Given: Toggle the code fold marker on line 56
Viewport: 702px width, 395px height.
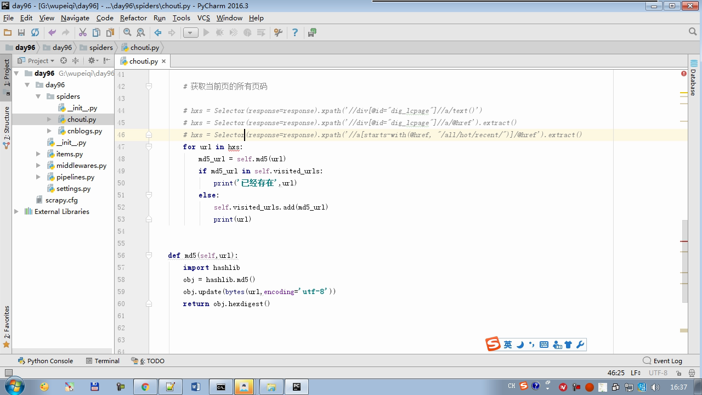Looking at the screenshot, I should 149,256.
